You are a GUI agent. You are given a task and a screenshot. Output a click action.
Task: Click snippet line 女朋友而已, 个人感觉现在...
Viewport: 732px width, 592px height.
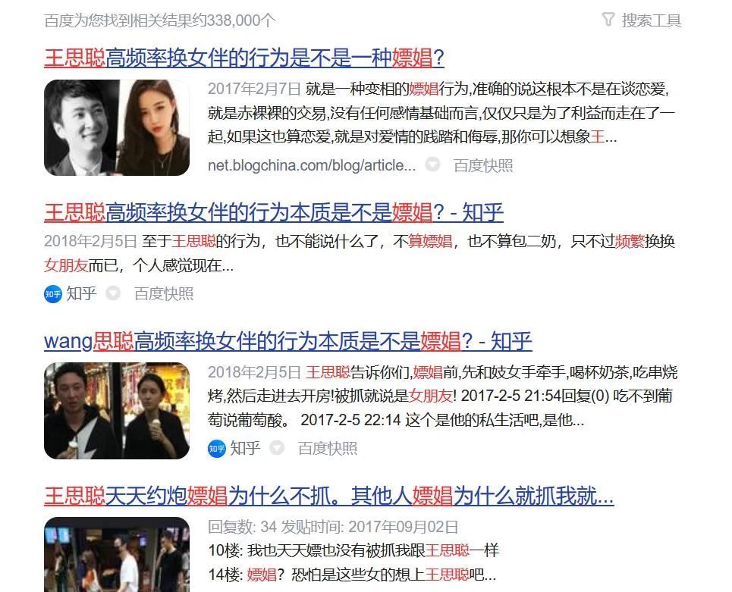pos(139,265)
